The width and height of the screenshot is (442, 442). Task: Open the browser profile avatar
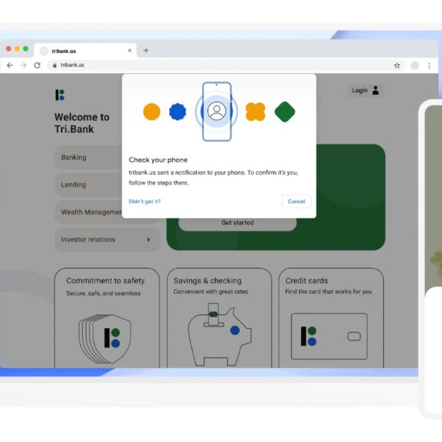pos(414,66)
